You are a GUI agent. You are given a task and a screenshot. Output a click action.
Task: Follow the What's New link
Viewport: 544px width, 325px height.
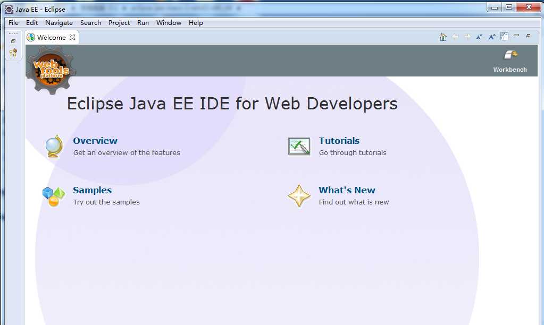pos(347,190)
